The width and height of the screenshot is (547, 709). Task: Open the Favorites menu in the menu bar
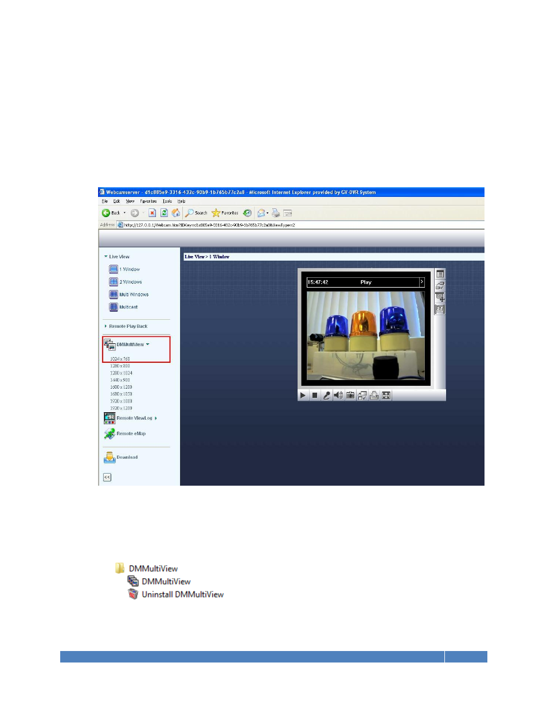point(149,202)
